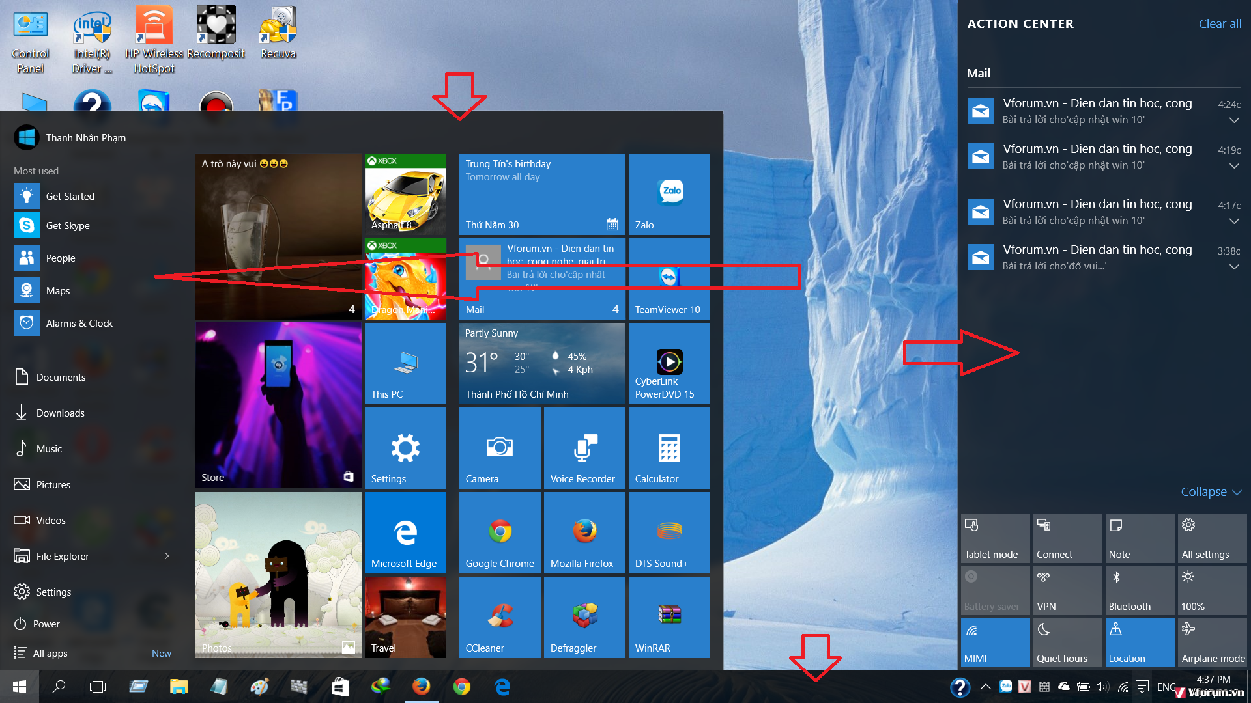This screenshot has height=703, width=1251.
Task: Toggle the MIMI Wi-Fi quick action
Action: (995, 642)
